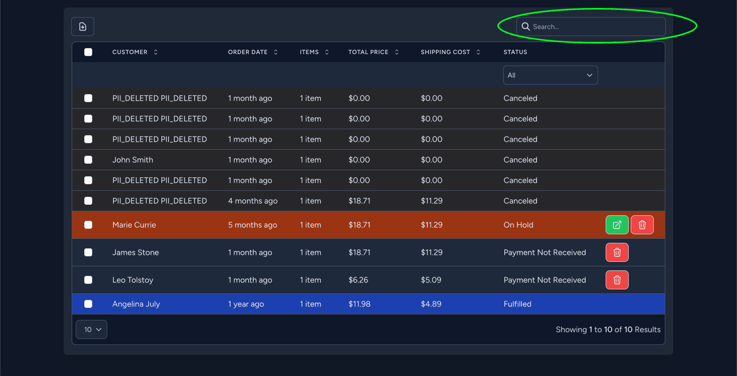Delete Leo Tolstoy's order
This screenshot has width=737, height=376.
[x=617, y=280]
